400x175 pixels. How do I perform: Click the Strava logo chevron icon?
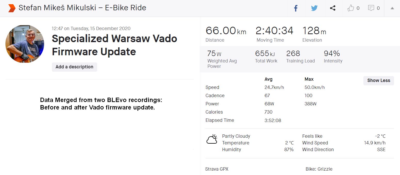(x=12, y=8)
